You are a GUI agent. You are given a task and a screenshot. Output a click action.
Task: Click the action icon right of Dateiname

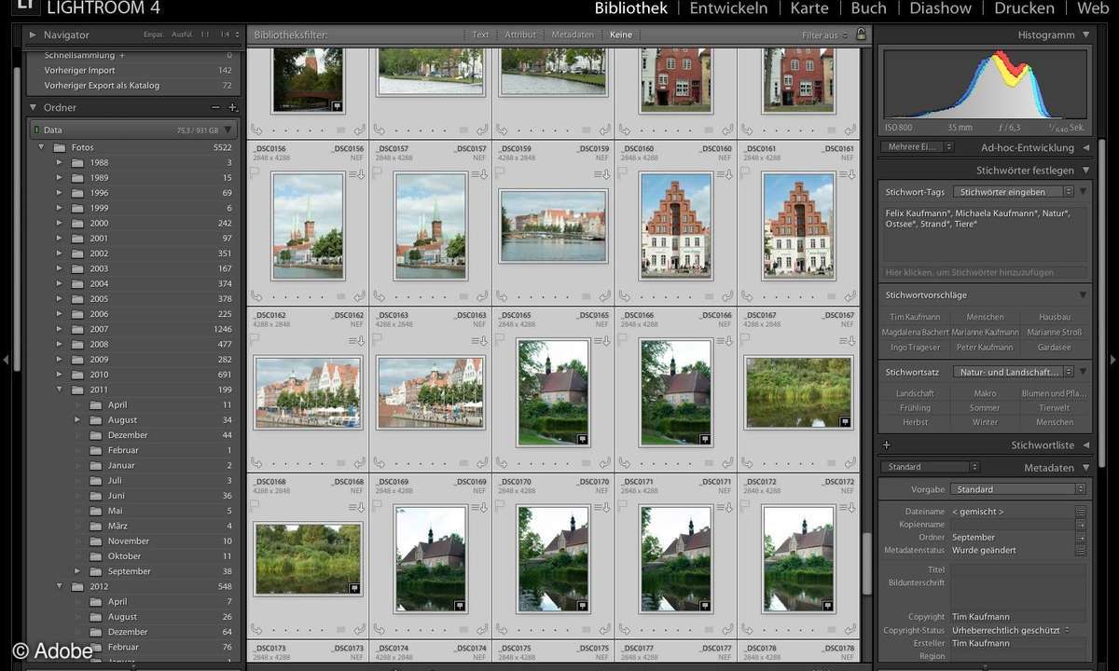(1081, 512)
